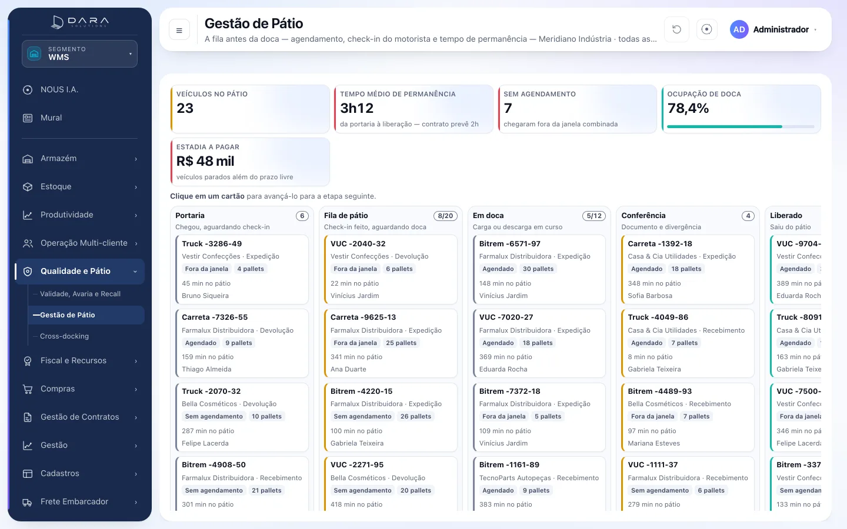This screenshot has height=529, width=847.
Task: Click the Gestão chart icon in sidebar
Action: tap(28, 446)
